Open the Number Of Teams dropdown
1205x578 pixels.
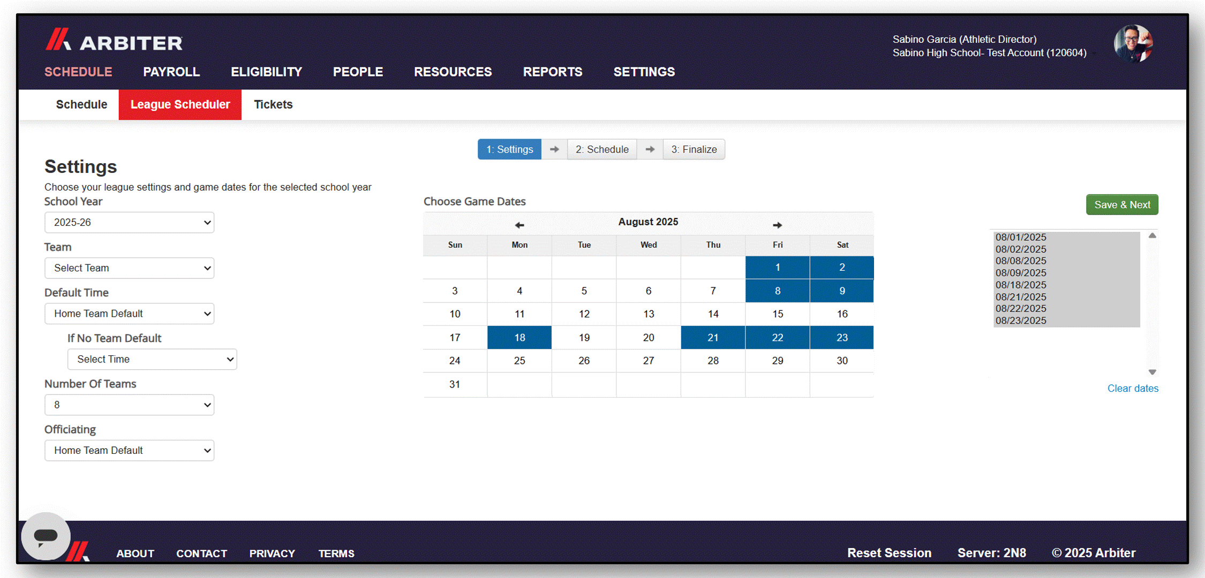[129, 405]
